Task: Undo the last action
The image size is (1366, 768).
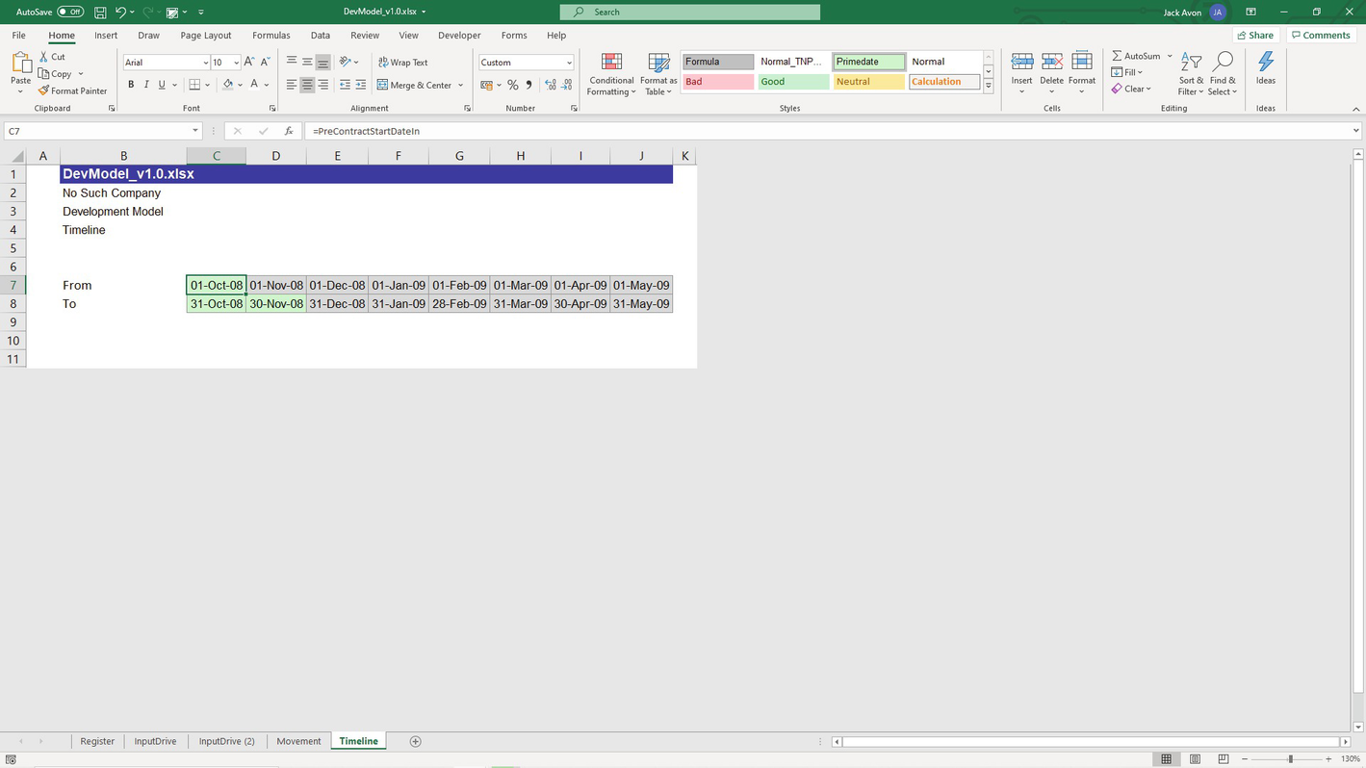Action: click(x=120, y=13)
